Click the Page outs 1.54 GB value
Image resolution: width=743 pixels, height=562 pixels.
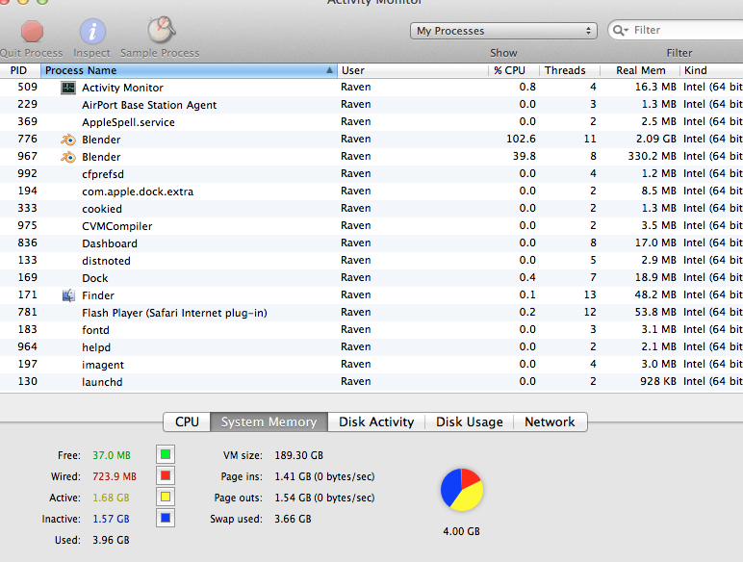pos(324,498)
